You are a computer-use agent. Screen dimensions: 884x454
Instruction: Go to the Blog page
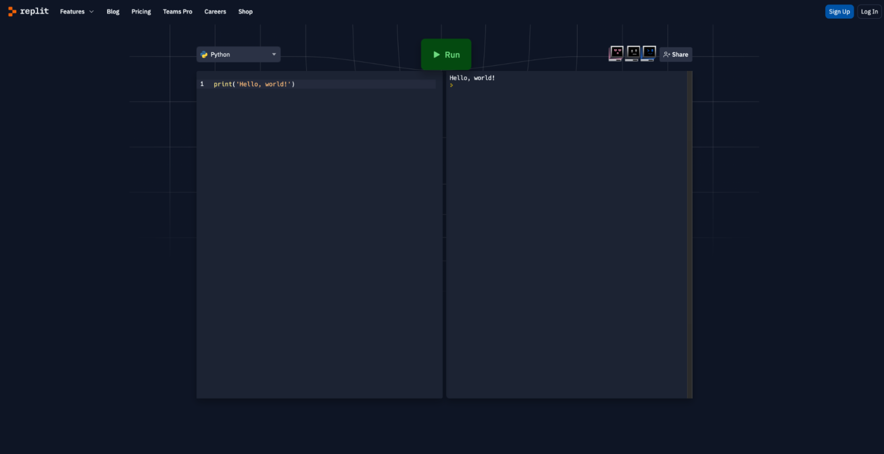(x=113, y=12)
